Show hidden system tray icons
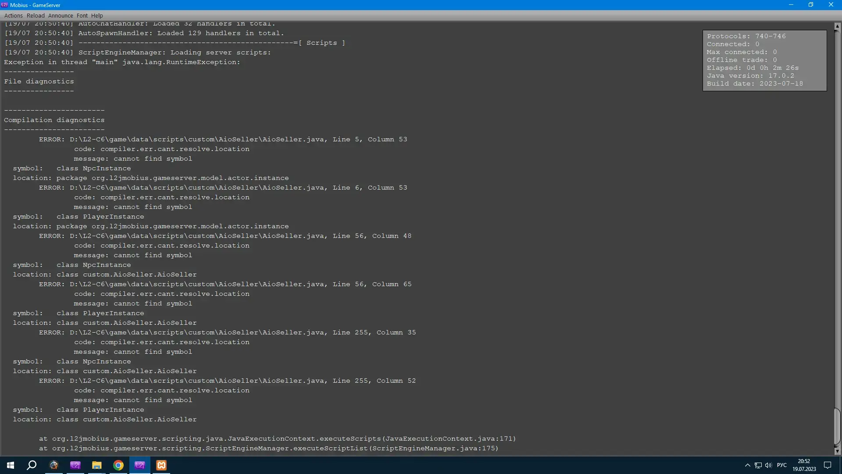 748,465
